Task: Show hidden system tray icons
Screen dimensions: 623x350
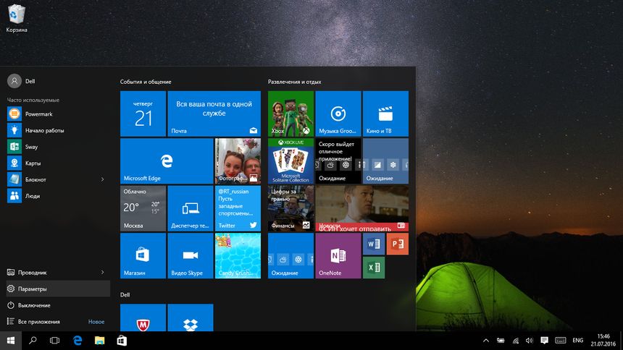Action: tap(485, 340)
